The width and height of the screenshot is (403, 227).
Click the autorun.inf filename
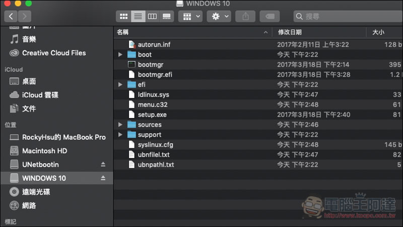pyautogui.click(x=154, y=45)
